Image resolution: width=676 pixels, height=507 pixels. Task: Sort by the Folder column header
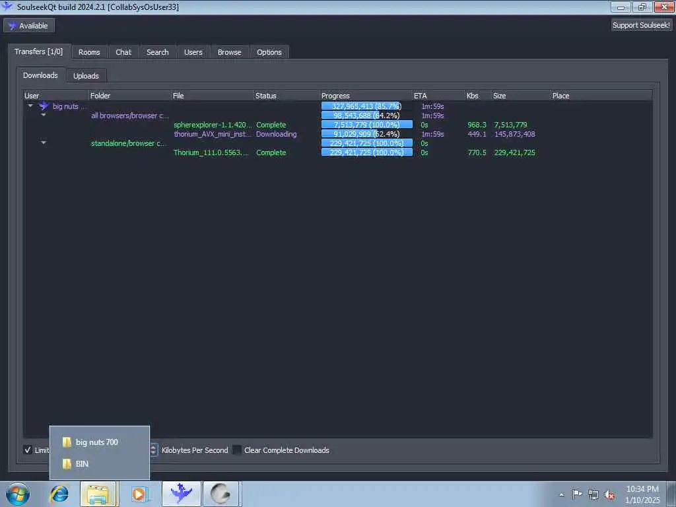[130, 96]
